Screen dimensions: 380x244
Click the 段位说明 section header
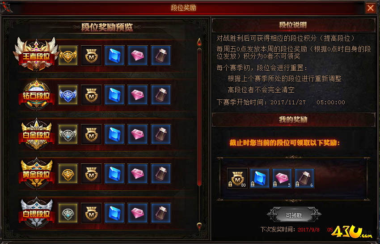[x=293, y=25]
